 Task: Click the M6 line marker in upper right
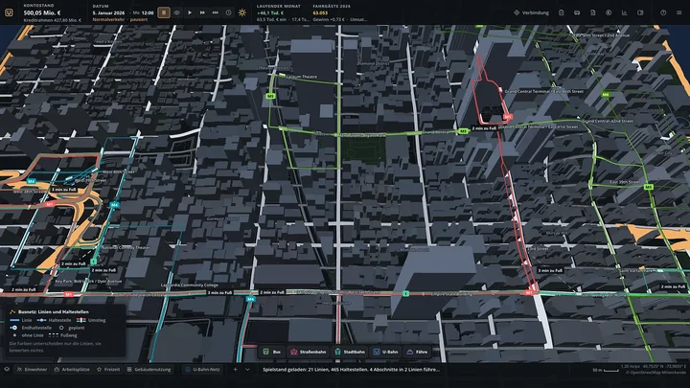[x=606, y=95]
